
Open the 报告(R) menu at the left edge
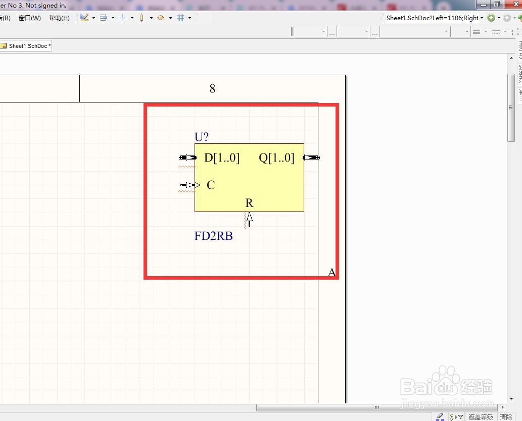pos(5,18)
